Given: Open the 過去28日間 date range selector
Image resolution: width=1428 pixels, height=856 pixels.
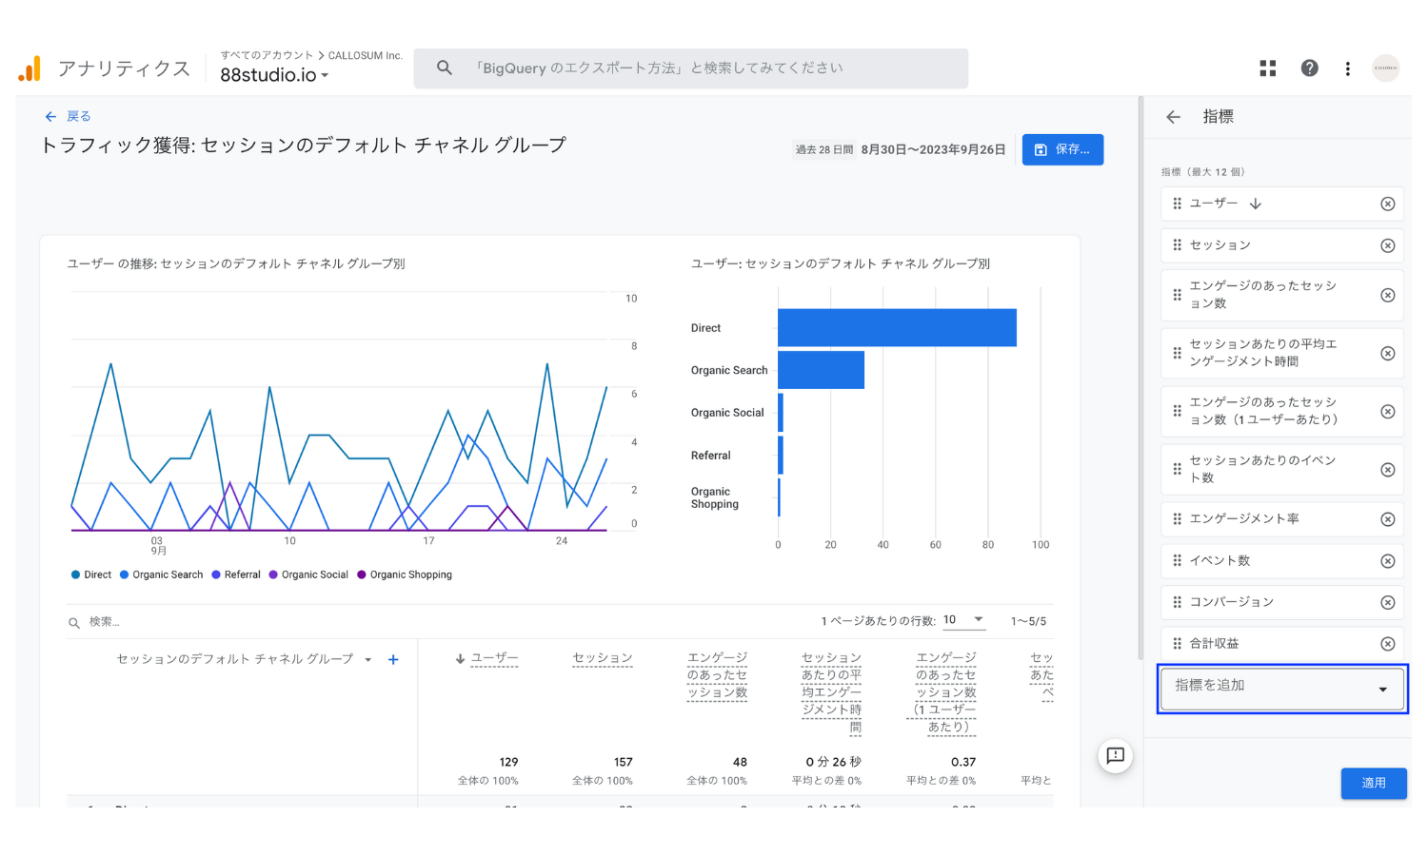Looking at the screenshot, I should click(x=824, y=149).
